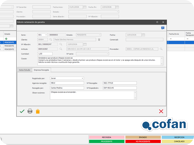Expand the Estado filter dropdown in background window
194x145 pixels.
117,12
